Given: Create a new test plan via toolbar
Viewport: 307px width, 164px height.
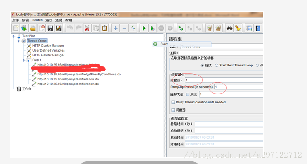Looking at the screenshot, I should 15,28.
